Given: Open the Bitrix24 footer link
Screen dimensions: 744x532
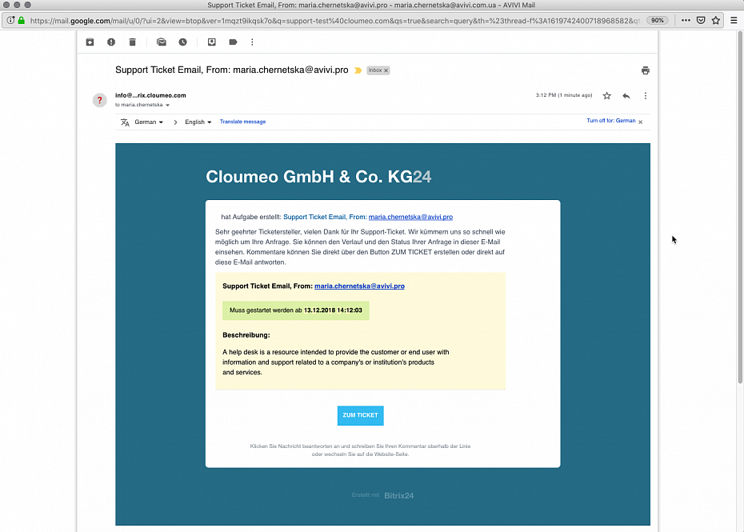Looking at the screenshot, I should coord(398,495).
